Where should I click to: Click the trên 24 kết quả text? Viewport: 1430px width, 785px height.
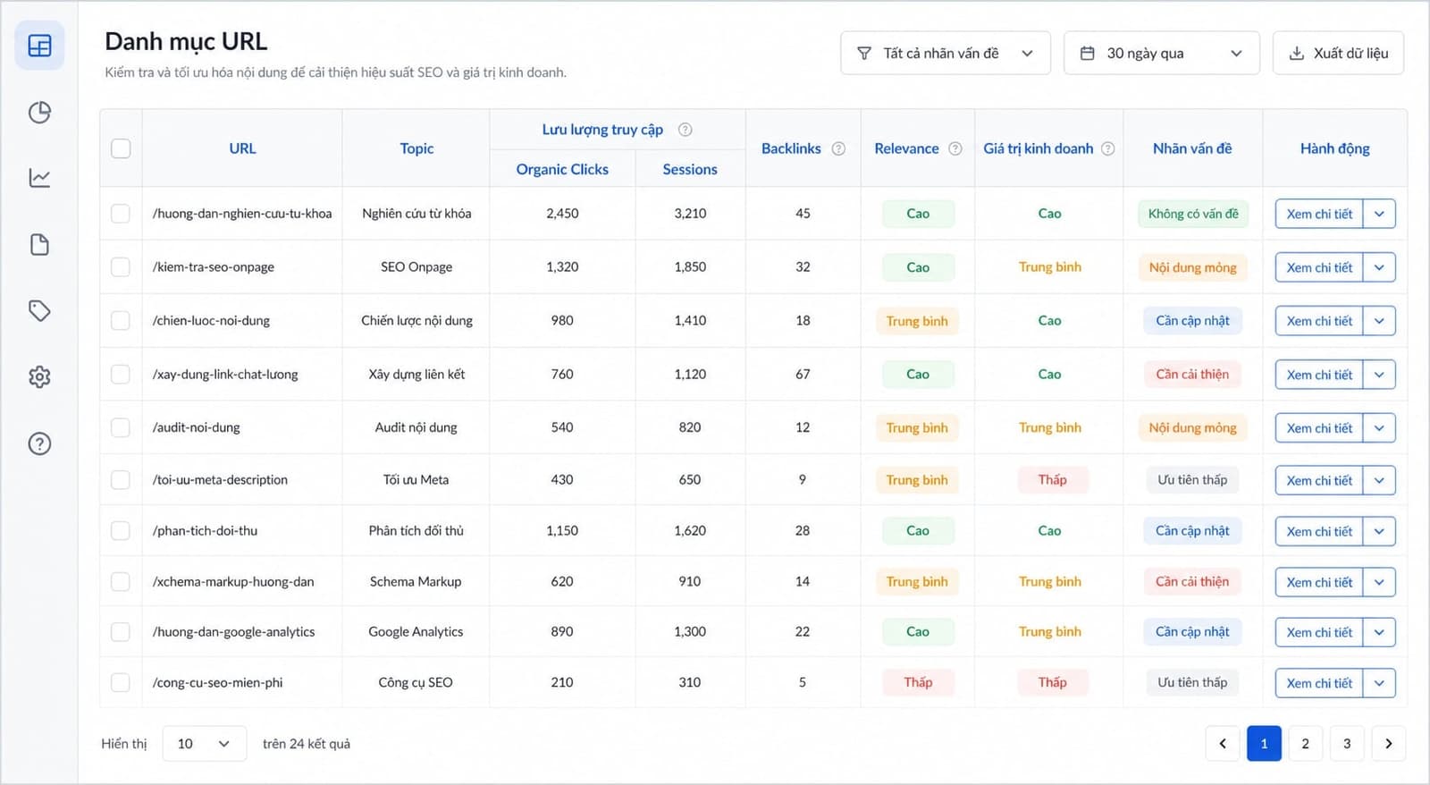(x=307, y=744)
